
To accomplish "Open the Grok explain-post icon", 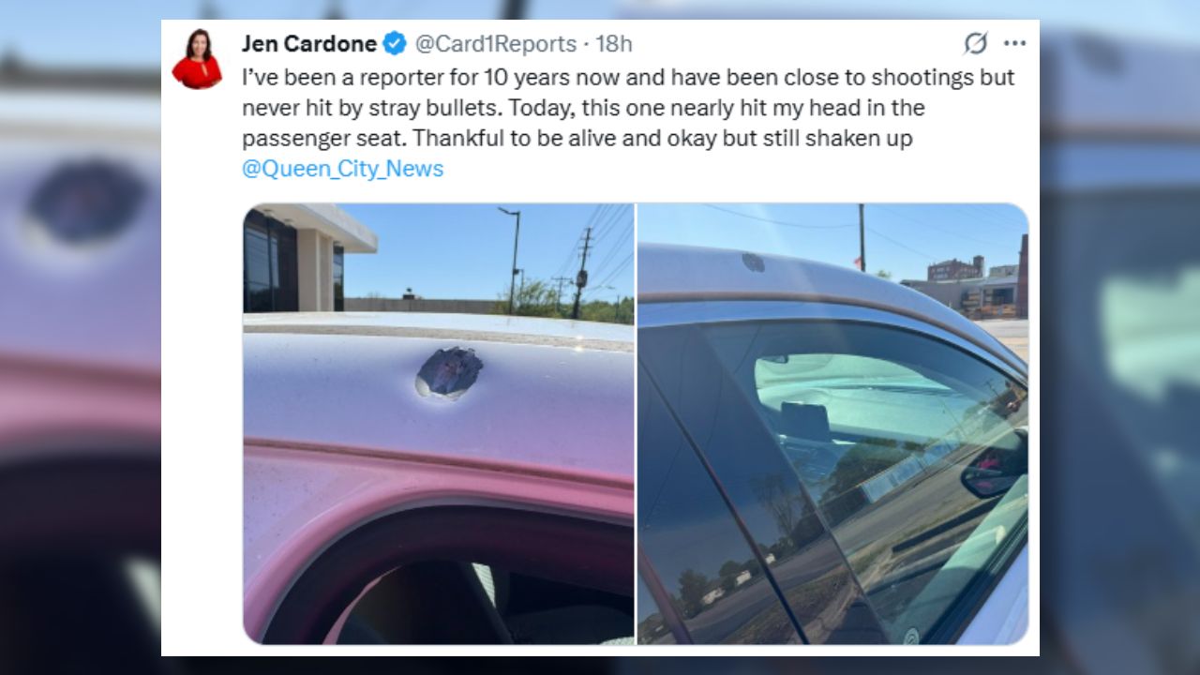I will [x=975, y=43].
